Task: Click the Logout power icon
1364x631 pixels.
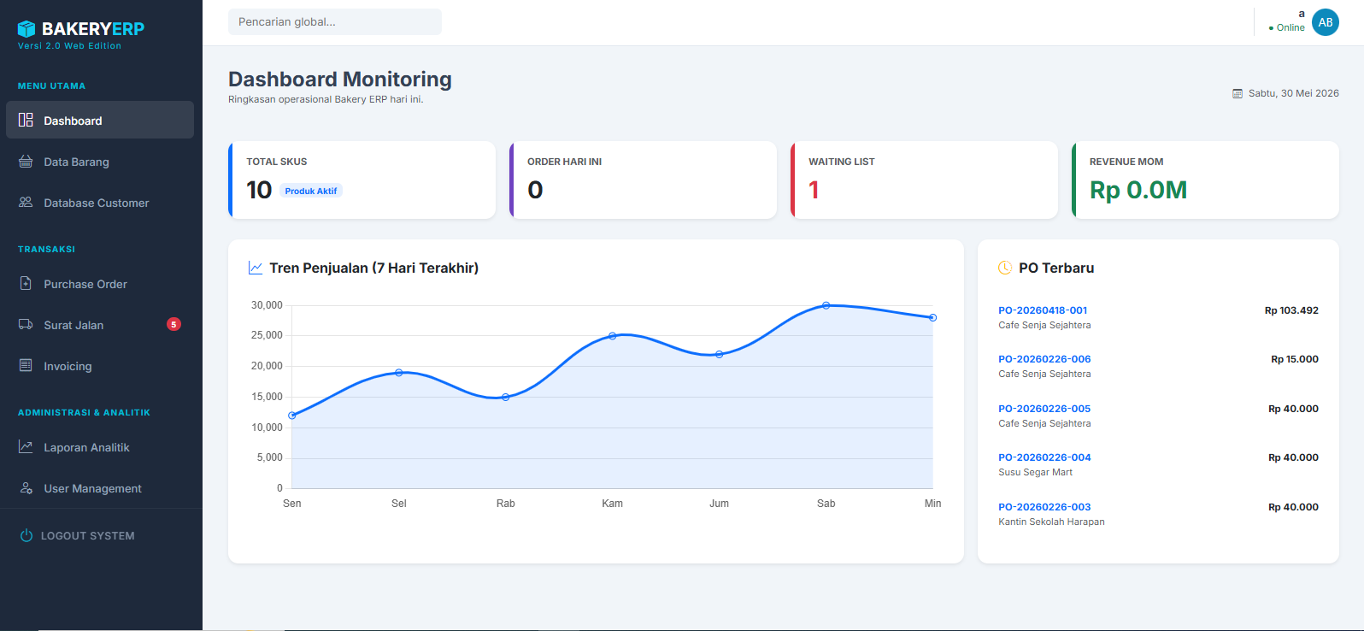Action: point(26,535)
